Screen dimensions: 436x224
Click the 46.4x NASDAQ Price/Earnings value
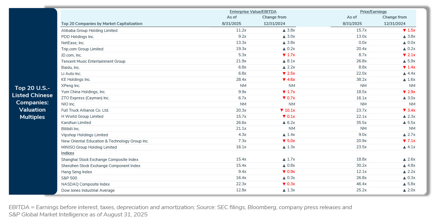click(x=362, y=184)
